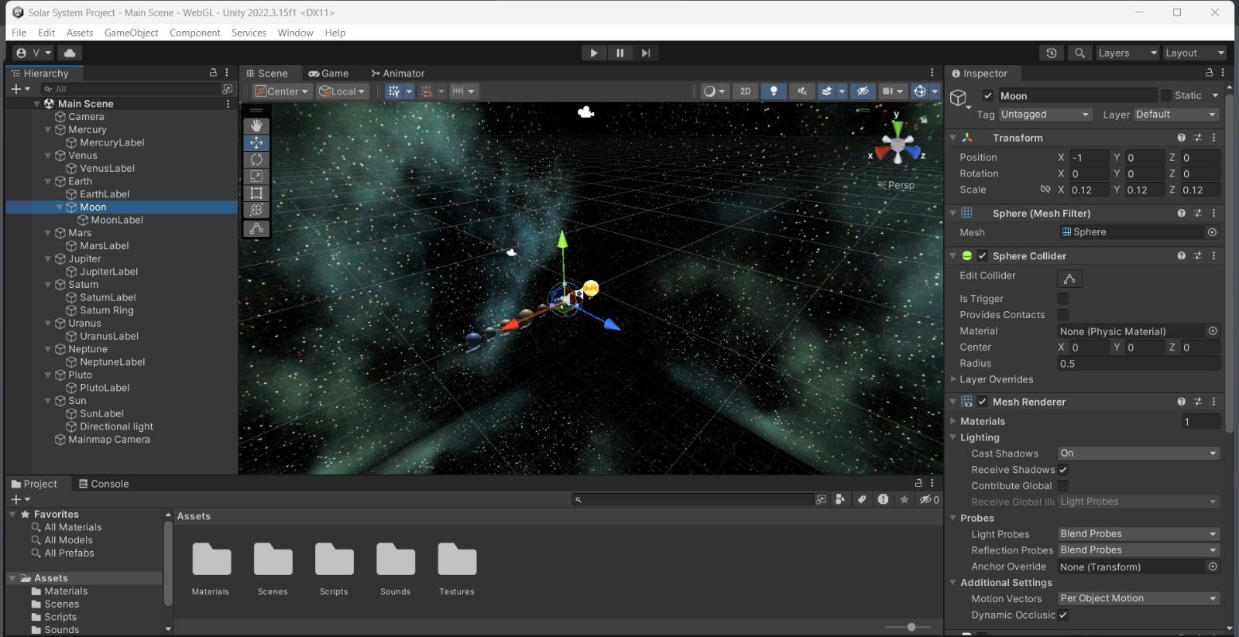
Task: Toggle scene lighting bulb icon
Action: (x=774, y=91)
